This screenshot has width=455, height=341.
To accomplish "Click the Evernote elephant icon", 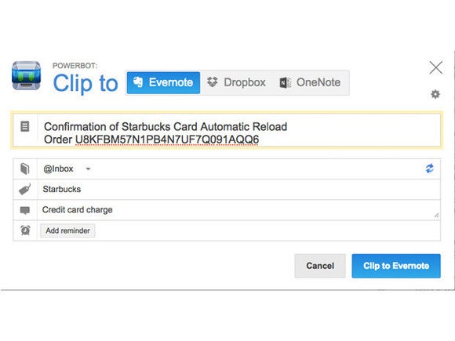I will [138, 82].
